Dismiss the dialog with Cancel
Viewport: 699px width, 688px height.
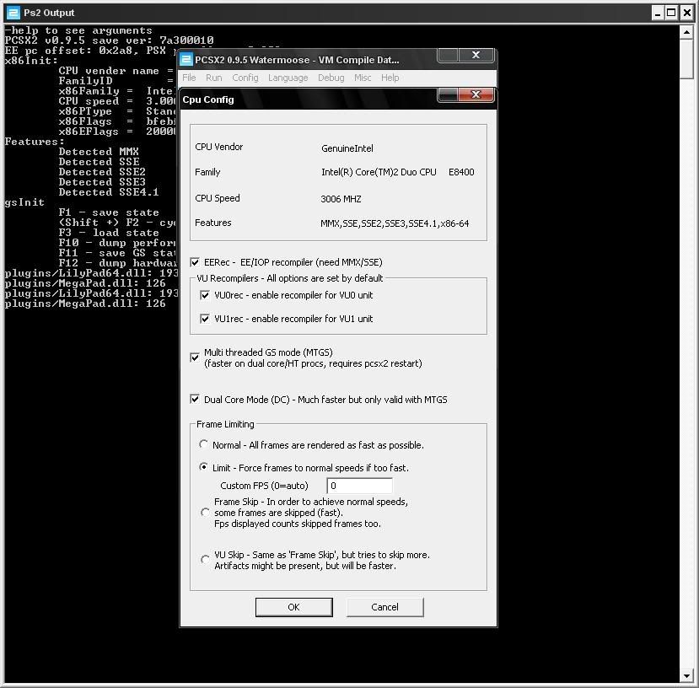[x=384, y=606]
